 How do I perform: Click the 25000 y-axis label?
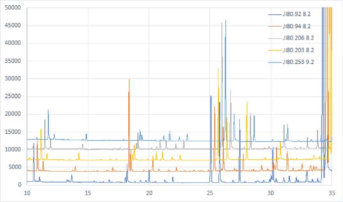point(13,96)
